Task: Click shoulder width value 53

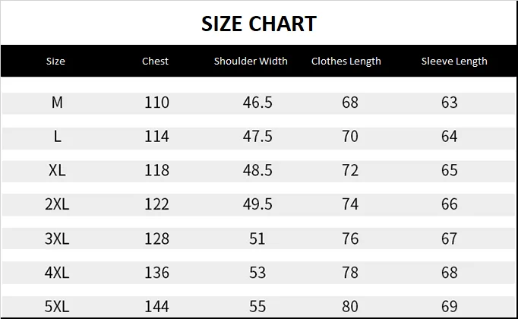Action: tap(257, 273)
